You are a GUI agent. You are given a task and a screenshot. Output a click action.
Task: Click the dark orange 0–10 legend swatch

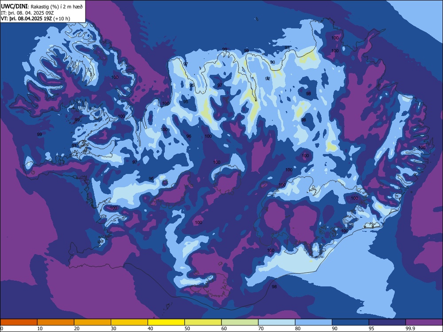(x=19, y=322)
